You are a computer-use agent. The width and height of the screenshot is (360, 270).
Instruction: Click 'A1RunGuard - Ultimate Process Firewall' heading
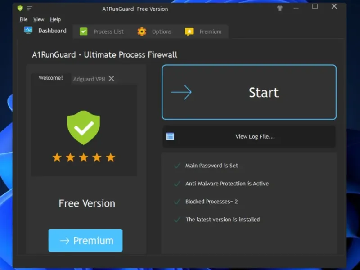105,54
